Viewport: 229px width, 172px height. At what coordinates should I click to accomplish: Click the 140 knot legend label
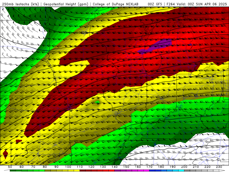tap(115, 167)
